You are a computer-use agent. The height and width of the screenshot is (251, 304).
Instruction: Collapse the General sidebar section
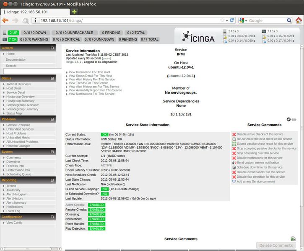click(52, 48)
